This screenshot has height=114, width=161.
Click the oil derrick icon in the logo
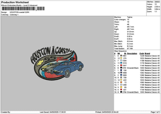(53, 51)
